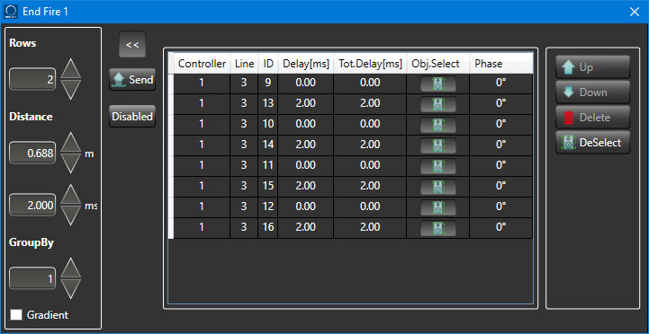Click the End Fire 1 app logo icon
The width and height of the screenshot is (649, 334).
click(10, 11)
